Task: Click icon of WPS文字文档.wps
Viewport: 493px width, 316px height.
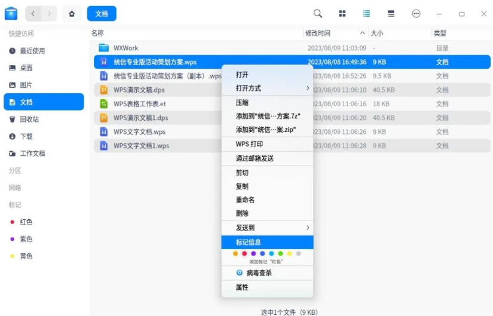Action: coord(104,132)
